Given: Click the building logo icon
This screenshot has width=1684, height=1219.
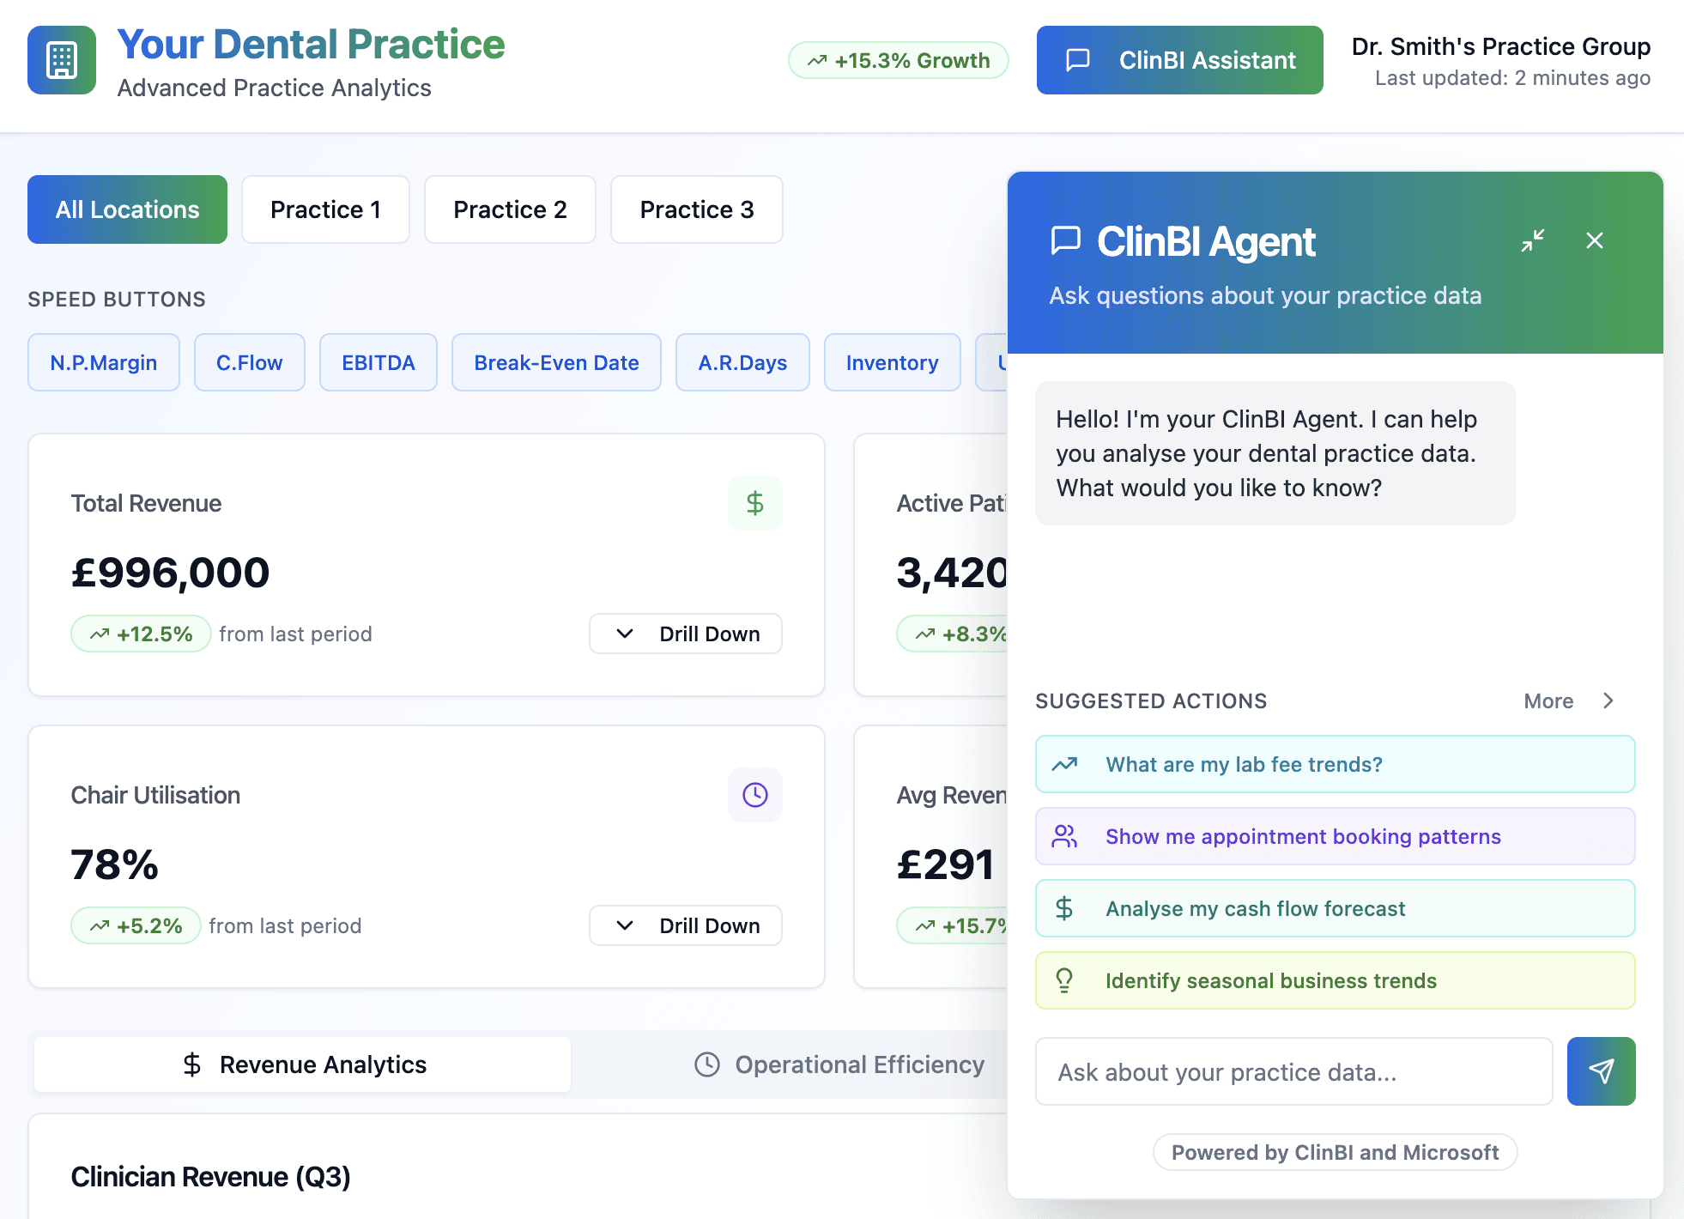Looking at the screenshot, I should tap(62, 60).
